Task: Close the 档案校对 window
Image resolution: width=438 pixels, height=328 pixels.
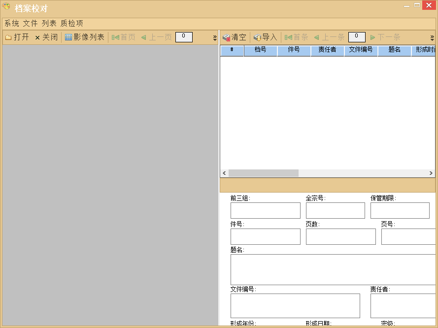Action: point(429,5)
